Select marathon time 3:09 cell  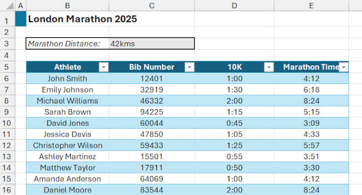point(311,123)
